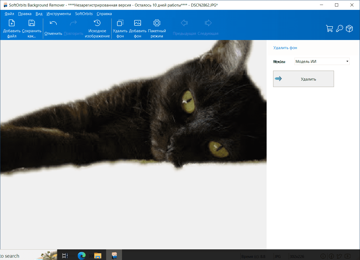The width and height of the screenshot is (360, 260).
Task: Open the Facebook link in status bar
Action: [x=331, y=256]
